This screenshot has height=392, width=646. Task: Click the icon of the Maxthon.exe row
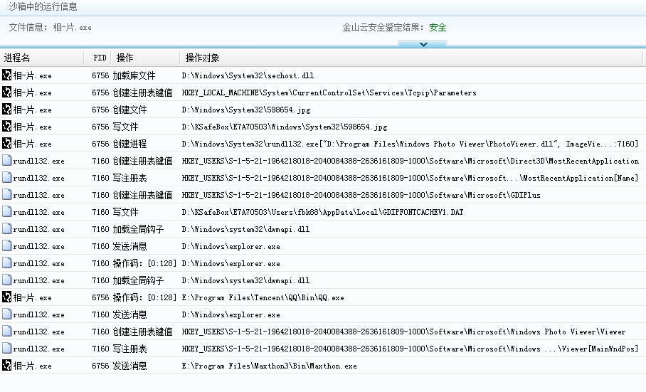point(6,365)
